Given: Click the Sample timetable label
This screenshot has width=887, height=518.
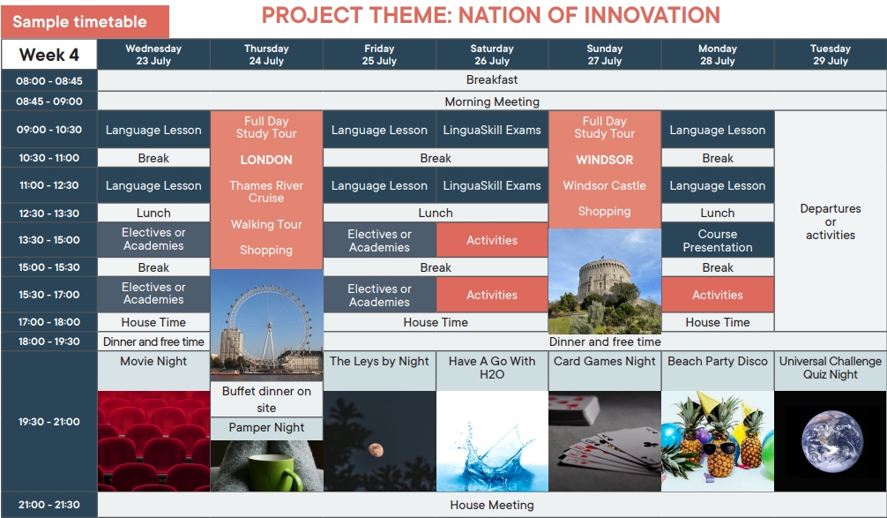Looking at the screenshot, I should (85, 21).
